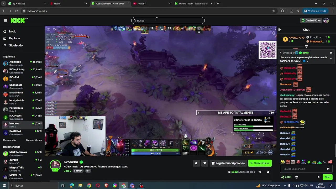336x189 pixels.
Task: Open the Windows Start menu
Action: [4, 186]
